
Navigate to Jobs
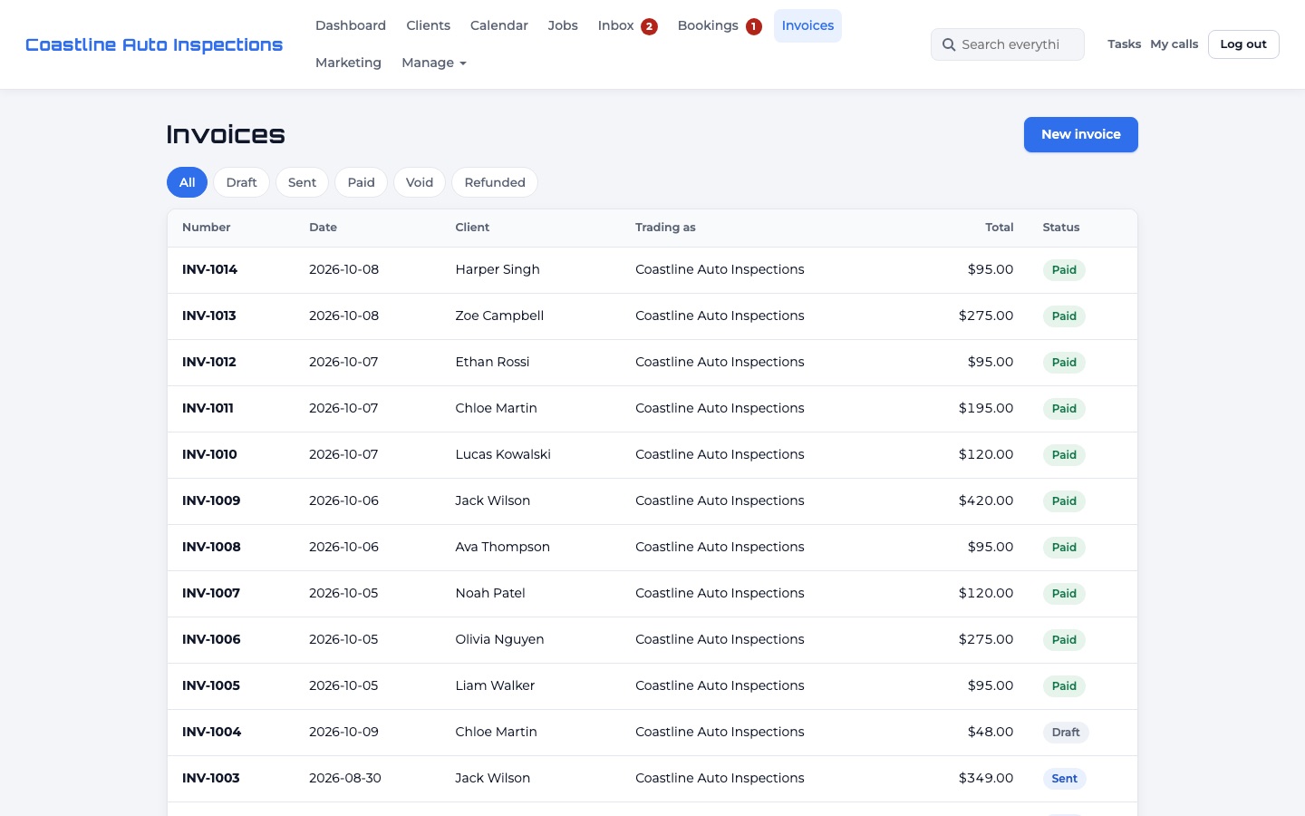563,25
